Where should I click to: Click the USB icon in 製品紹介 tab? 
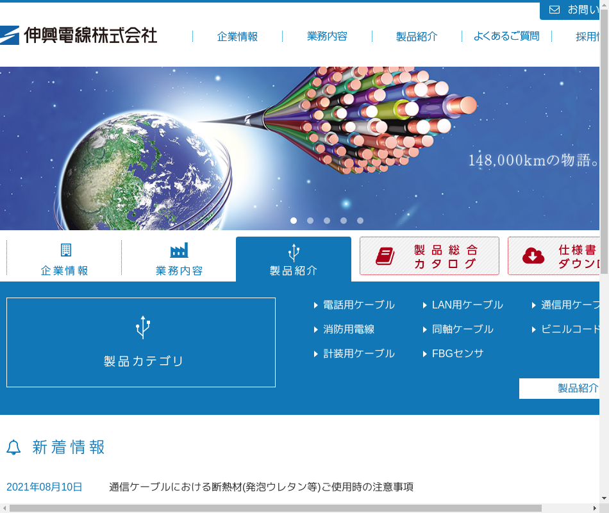tap(294, 251)
